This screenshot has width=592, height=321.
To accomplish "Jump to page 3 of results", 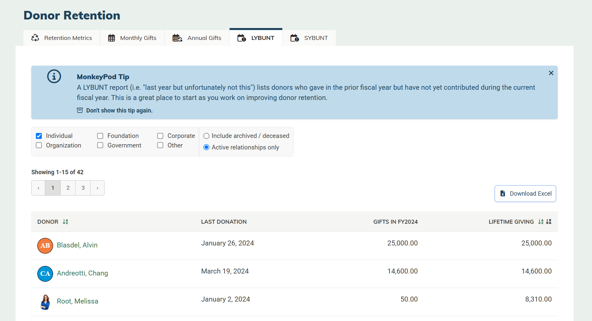I will (83, 188).
